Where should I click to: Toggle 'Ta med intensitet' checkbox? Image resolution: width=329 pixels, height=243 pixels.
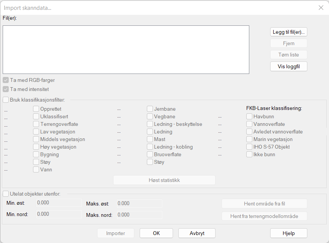coord(6,89)
